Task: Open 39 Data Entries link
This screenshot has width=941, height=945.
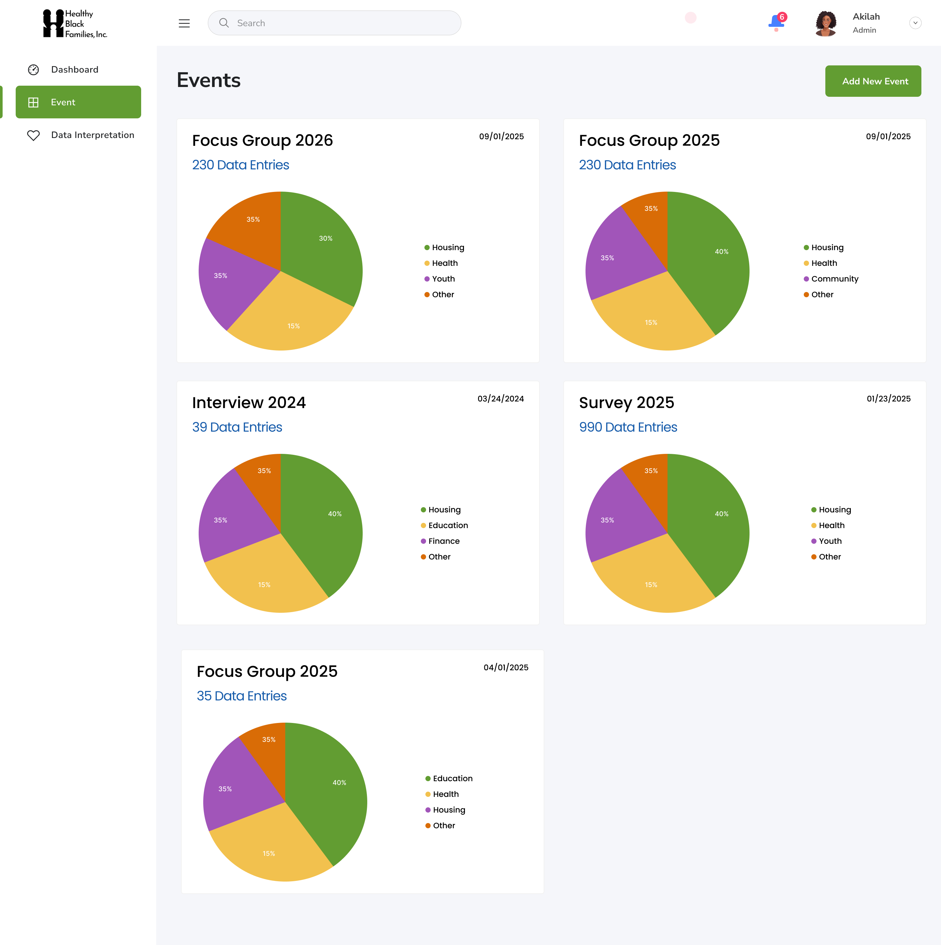Action: tap(237, 427)
